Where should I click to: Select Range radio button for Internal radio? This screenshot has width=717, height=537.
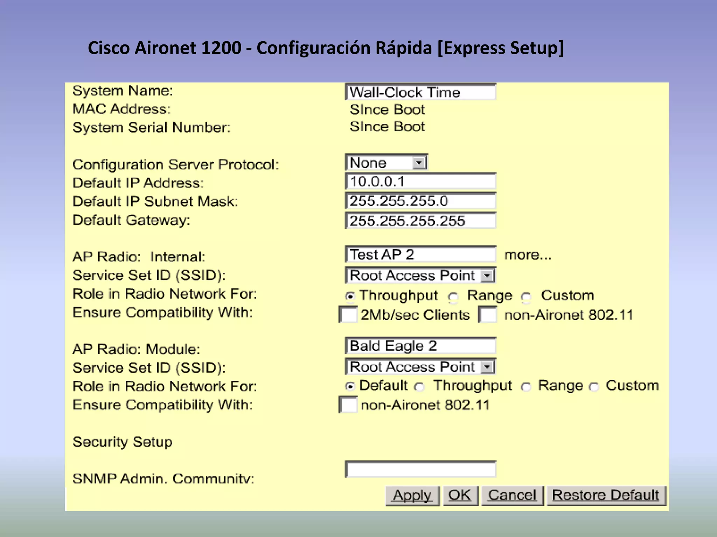[453, 297]
